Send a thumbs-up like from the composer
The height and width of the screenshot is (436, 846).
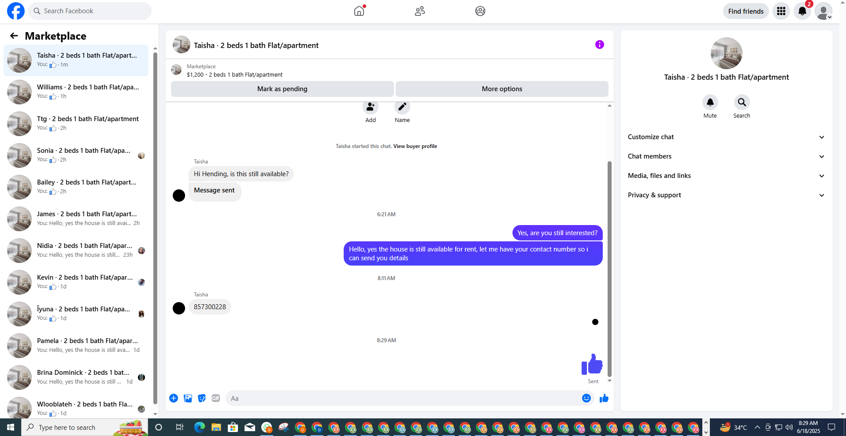coord(604,398)
